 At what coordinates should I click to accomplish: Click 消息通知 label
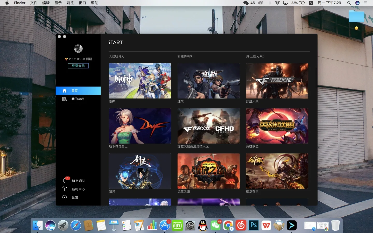pos(79,181)
